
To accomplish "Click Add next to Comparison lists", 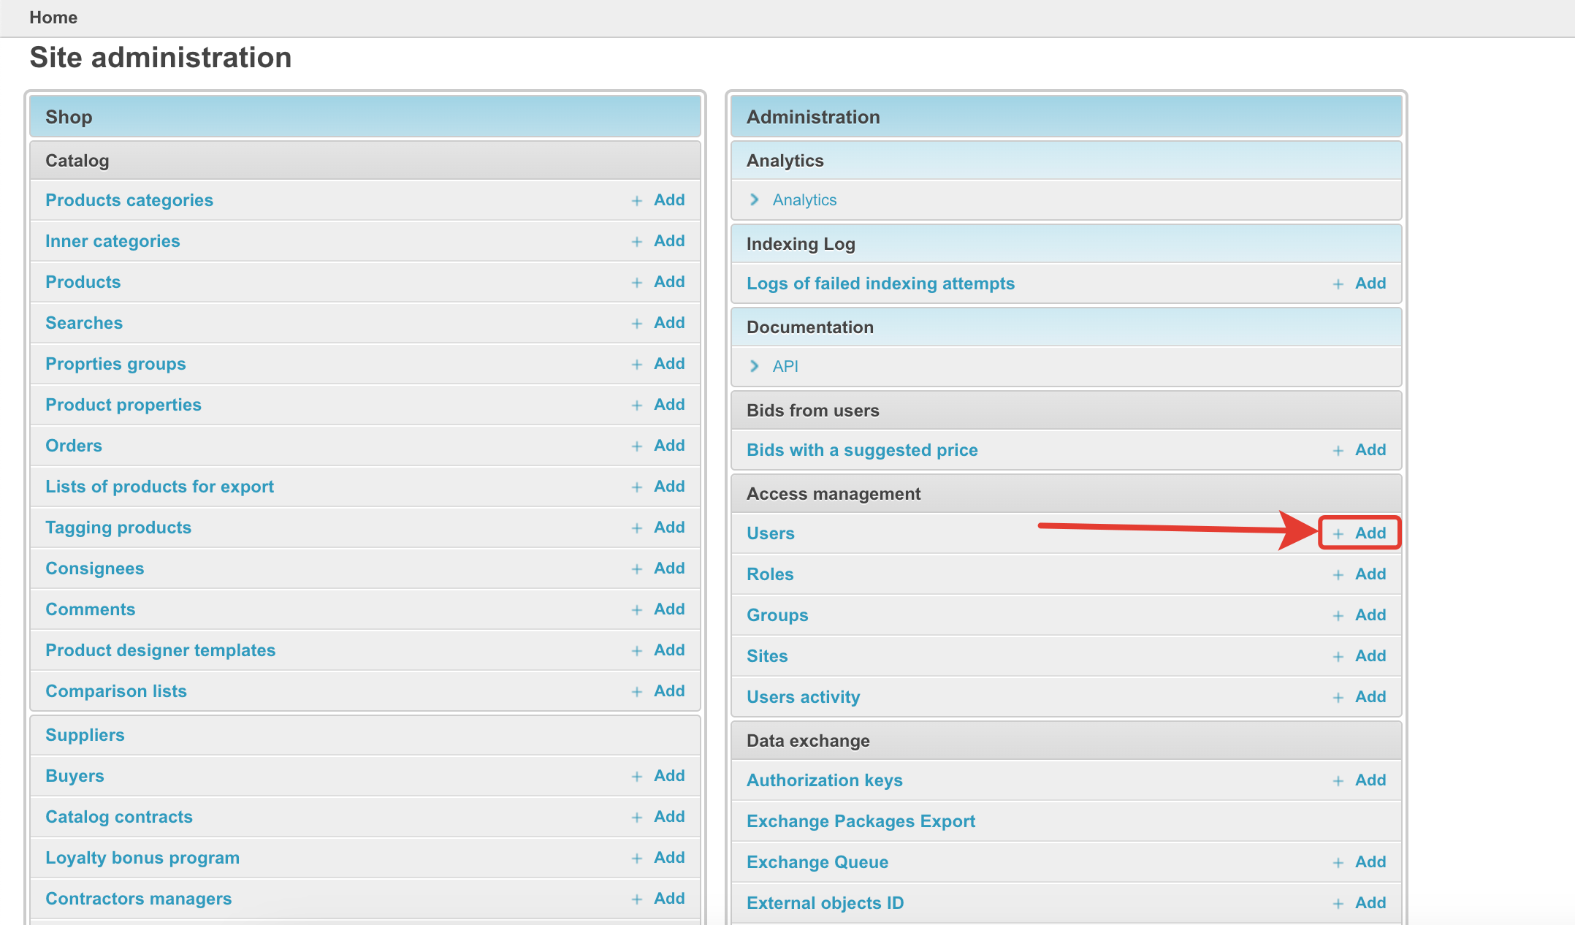I will (x=658, y=691).
